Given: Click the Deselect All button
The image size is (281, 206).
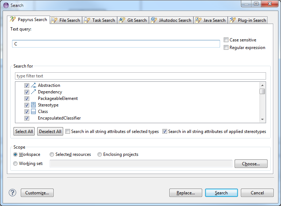Looking at the screenshot, I should (x=50, y=132).
